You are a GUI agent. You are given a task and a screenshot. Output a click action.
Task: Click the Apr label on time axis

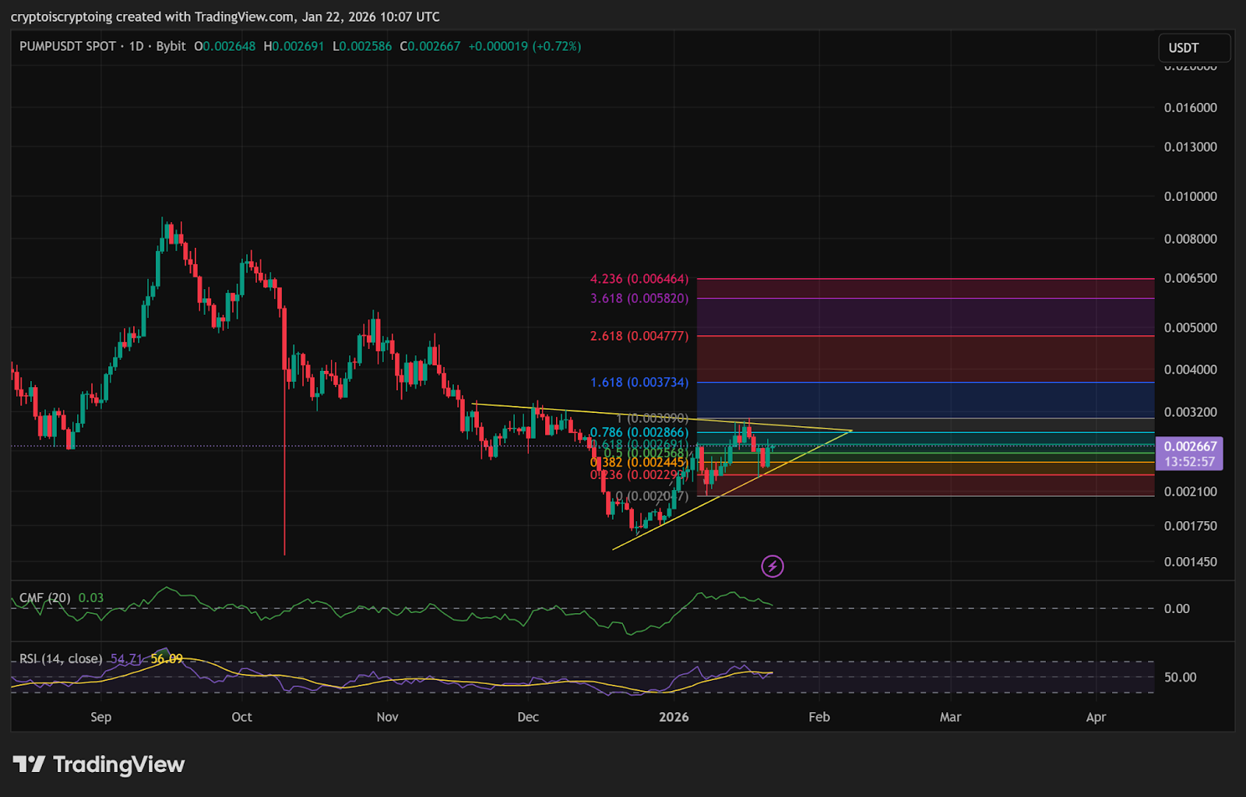coord(1096,718)
